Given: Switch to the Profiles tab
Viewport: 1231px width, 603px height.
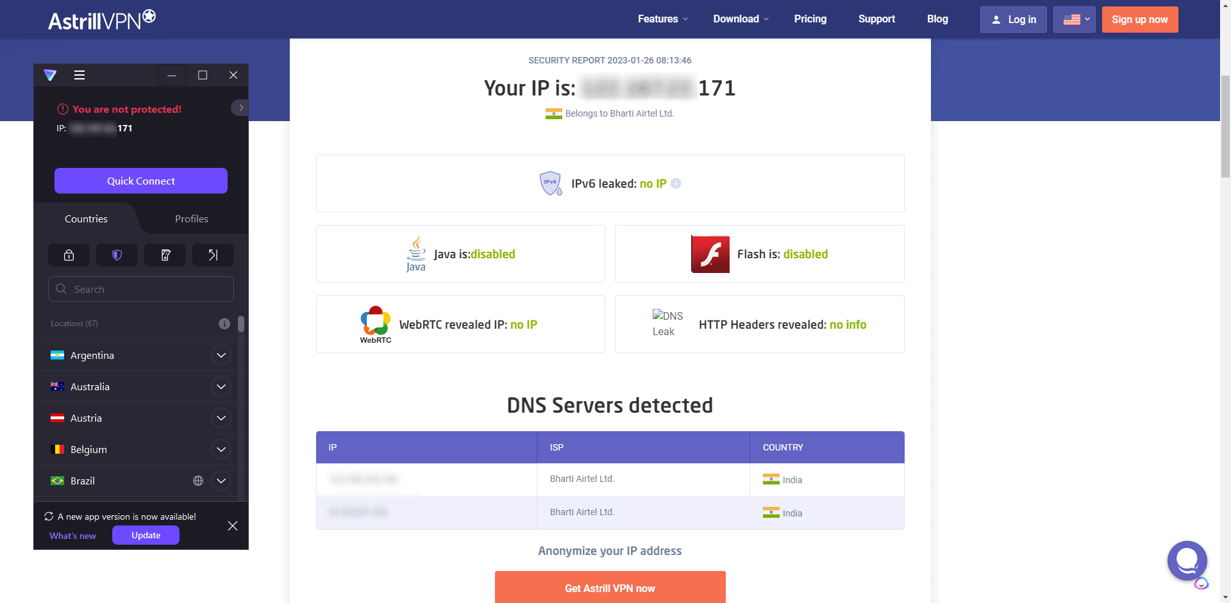Looking at the screenshot, I should pyautogui.click(x=192, y=219).
